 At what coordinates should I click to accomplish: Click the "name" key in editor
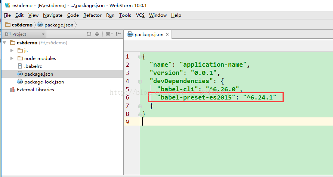coord(161,64)
